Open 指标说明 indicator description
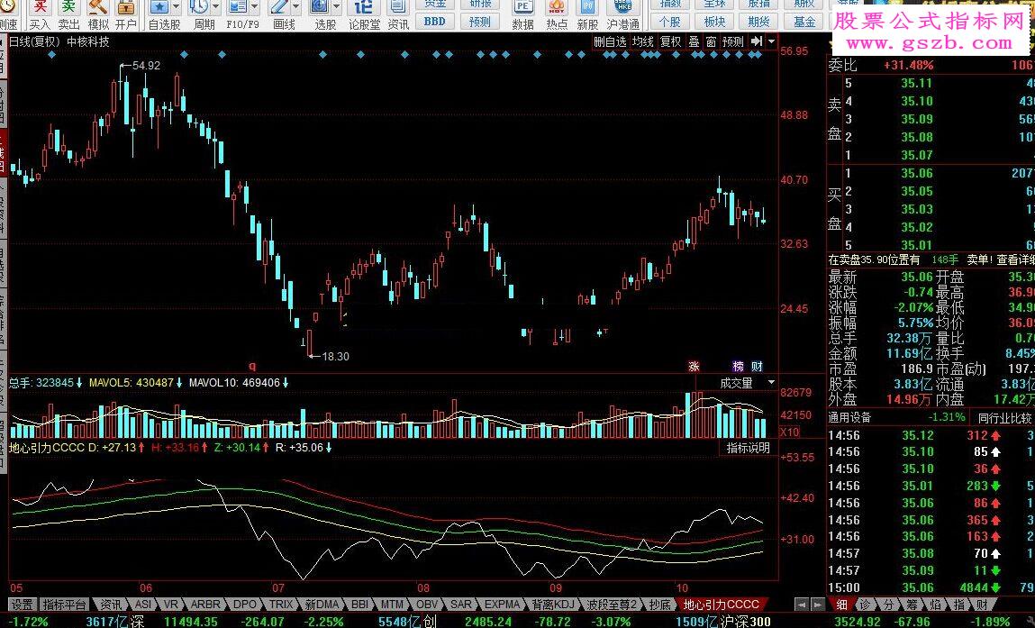Viewport: 1035px width, 628px height. pyautogui.click(x=748, y=448)
